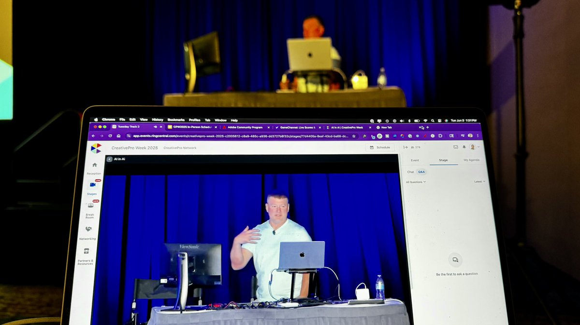
Task: Open the Break Room sidebar icon
Action: coord(90,205)
